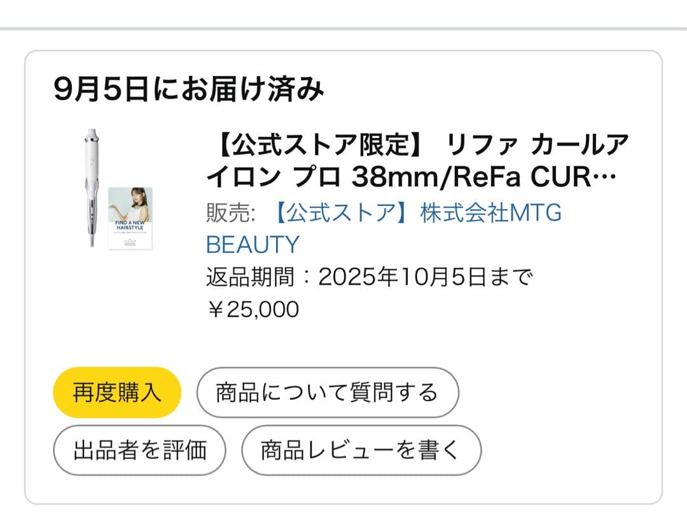Open 商品について質問する to ask about the product
The height and width of the screenshot is (513, 687).
coord(328,392)
